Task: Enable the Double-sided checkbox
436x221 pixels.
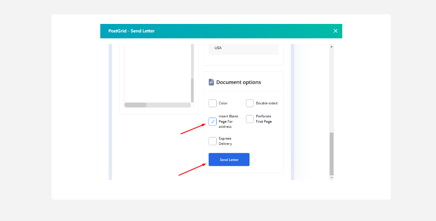Action: pos(250,103)
